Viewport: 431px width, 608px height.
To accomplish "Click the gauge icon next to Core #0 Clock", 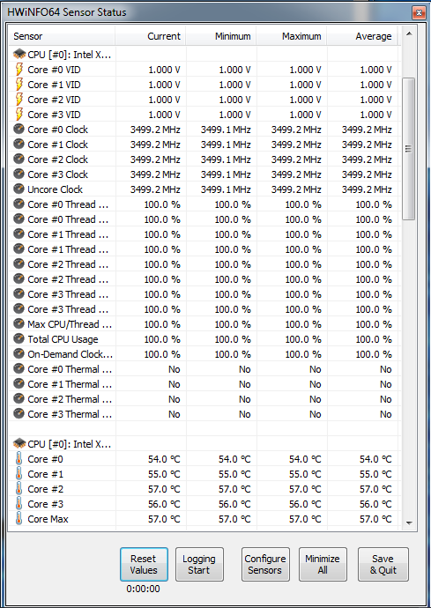I will (19, 130).
